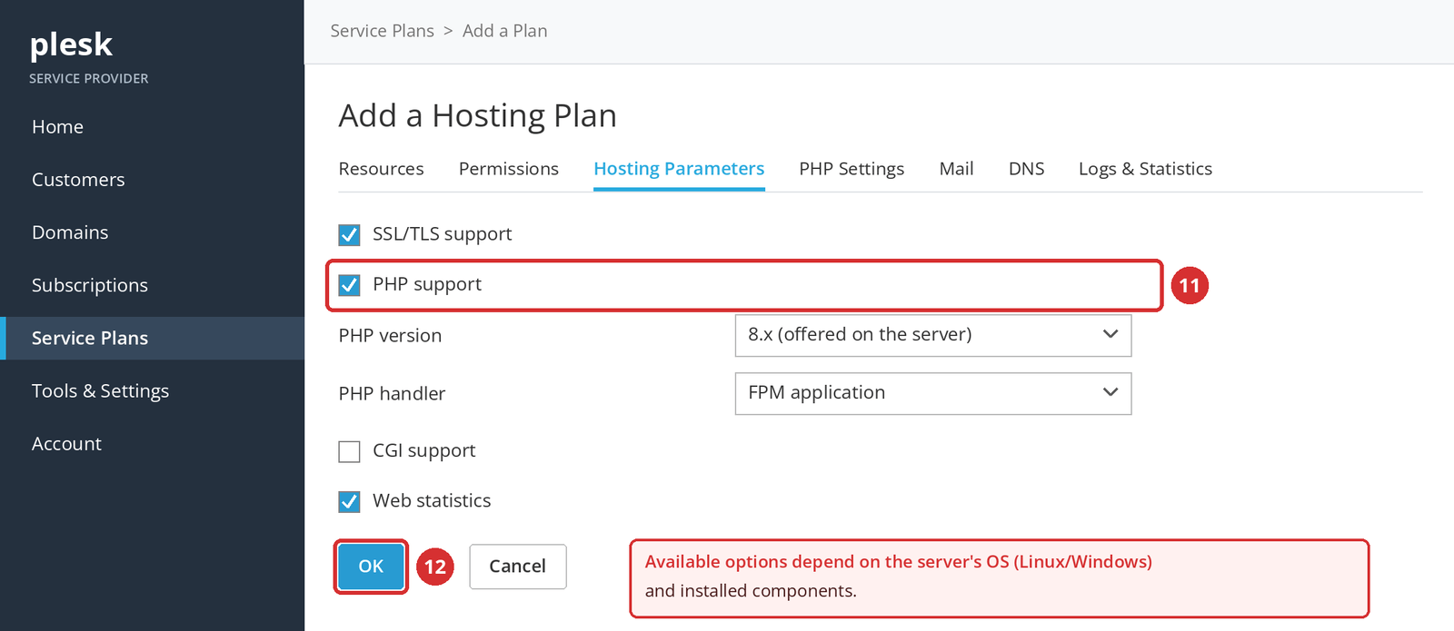The height and width of the screenshot is (631, 1454).
Task: Click the Add a Plan breadcrumb
Action: (x=504, y=31)
